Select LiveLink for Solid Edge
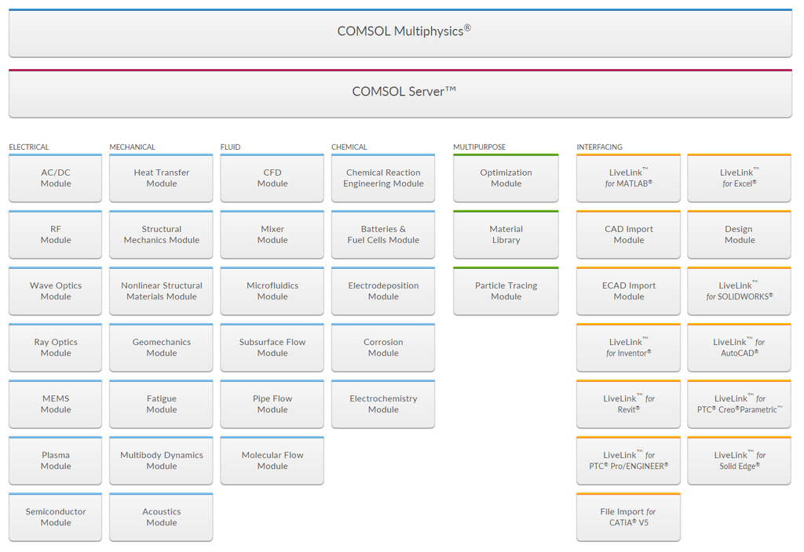The image size is (804, 552). pyautogui.click(x=740, y=460)
